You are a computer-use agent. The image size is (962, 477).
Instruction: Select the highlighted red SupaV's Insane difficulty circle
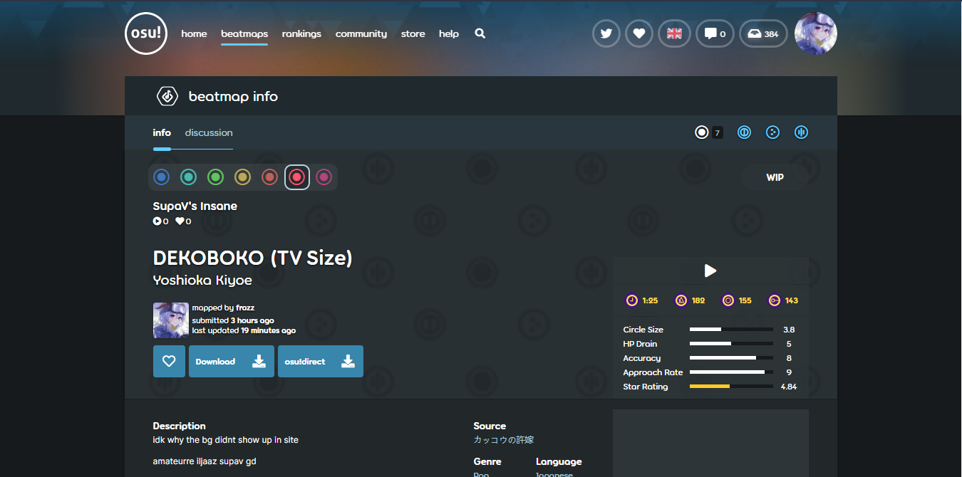297,177
